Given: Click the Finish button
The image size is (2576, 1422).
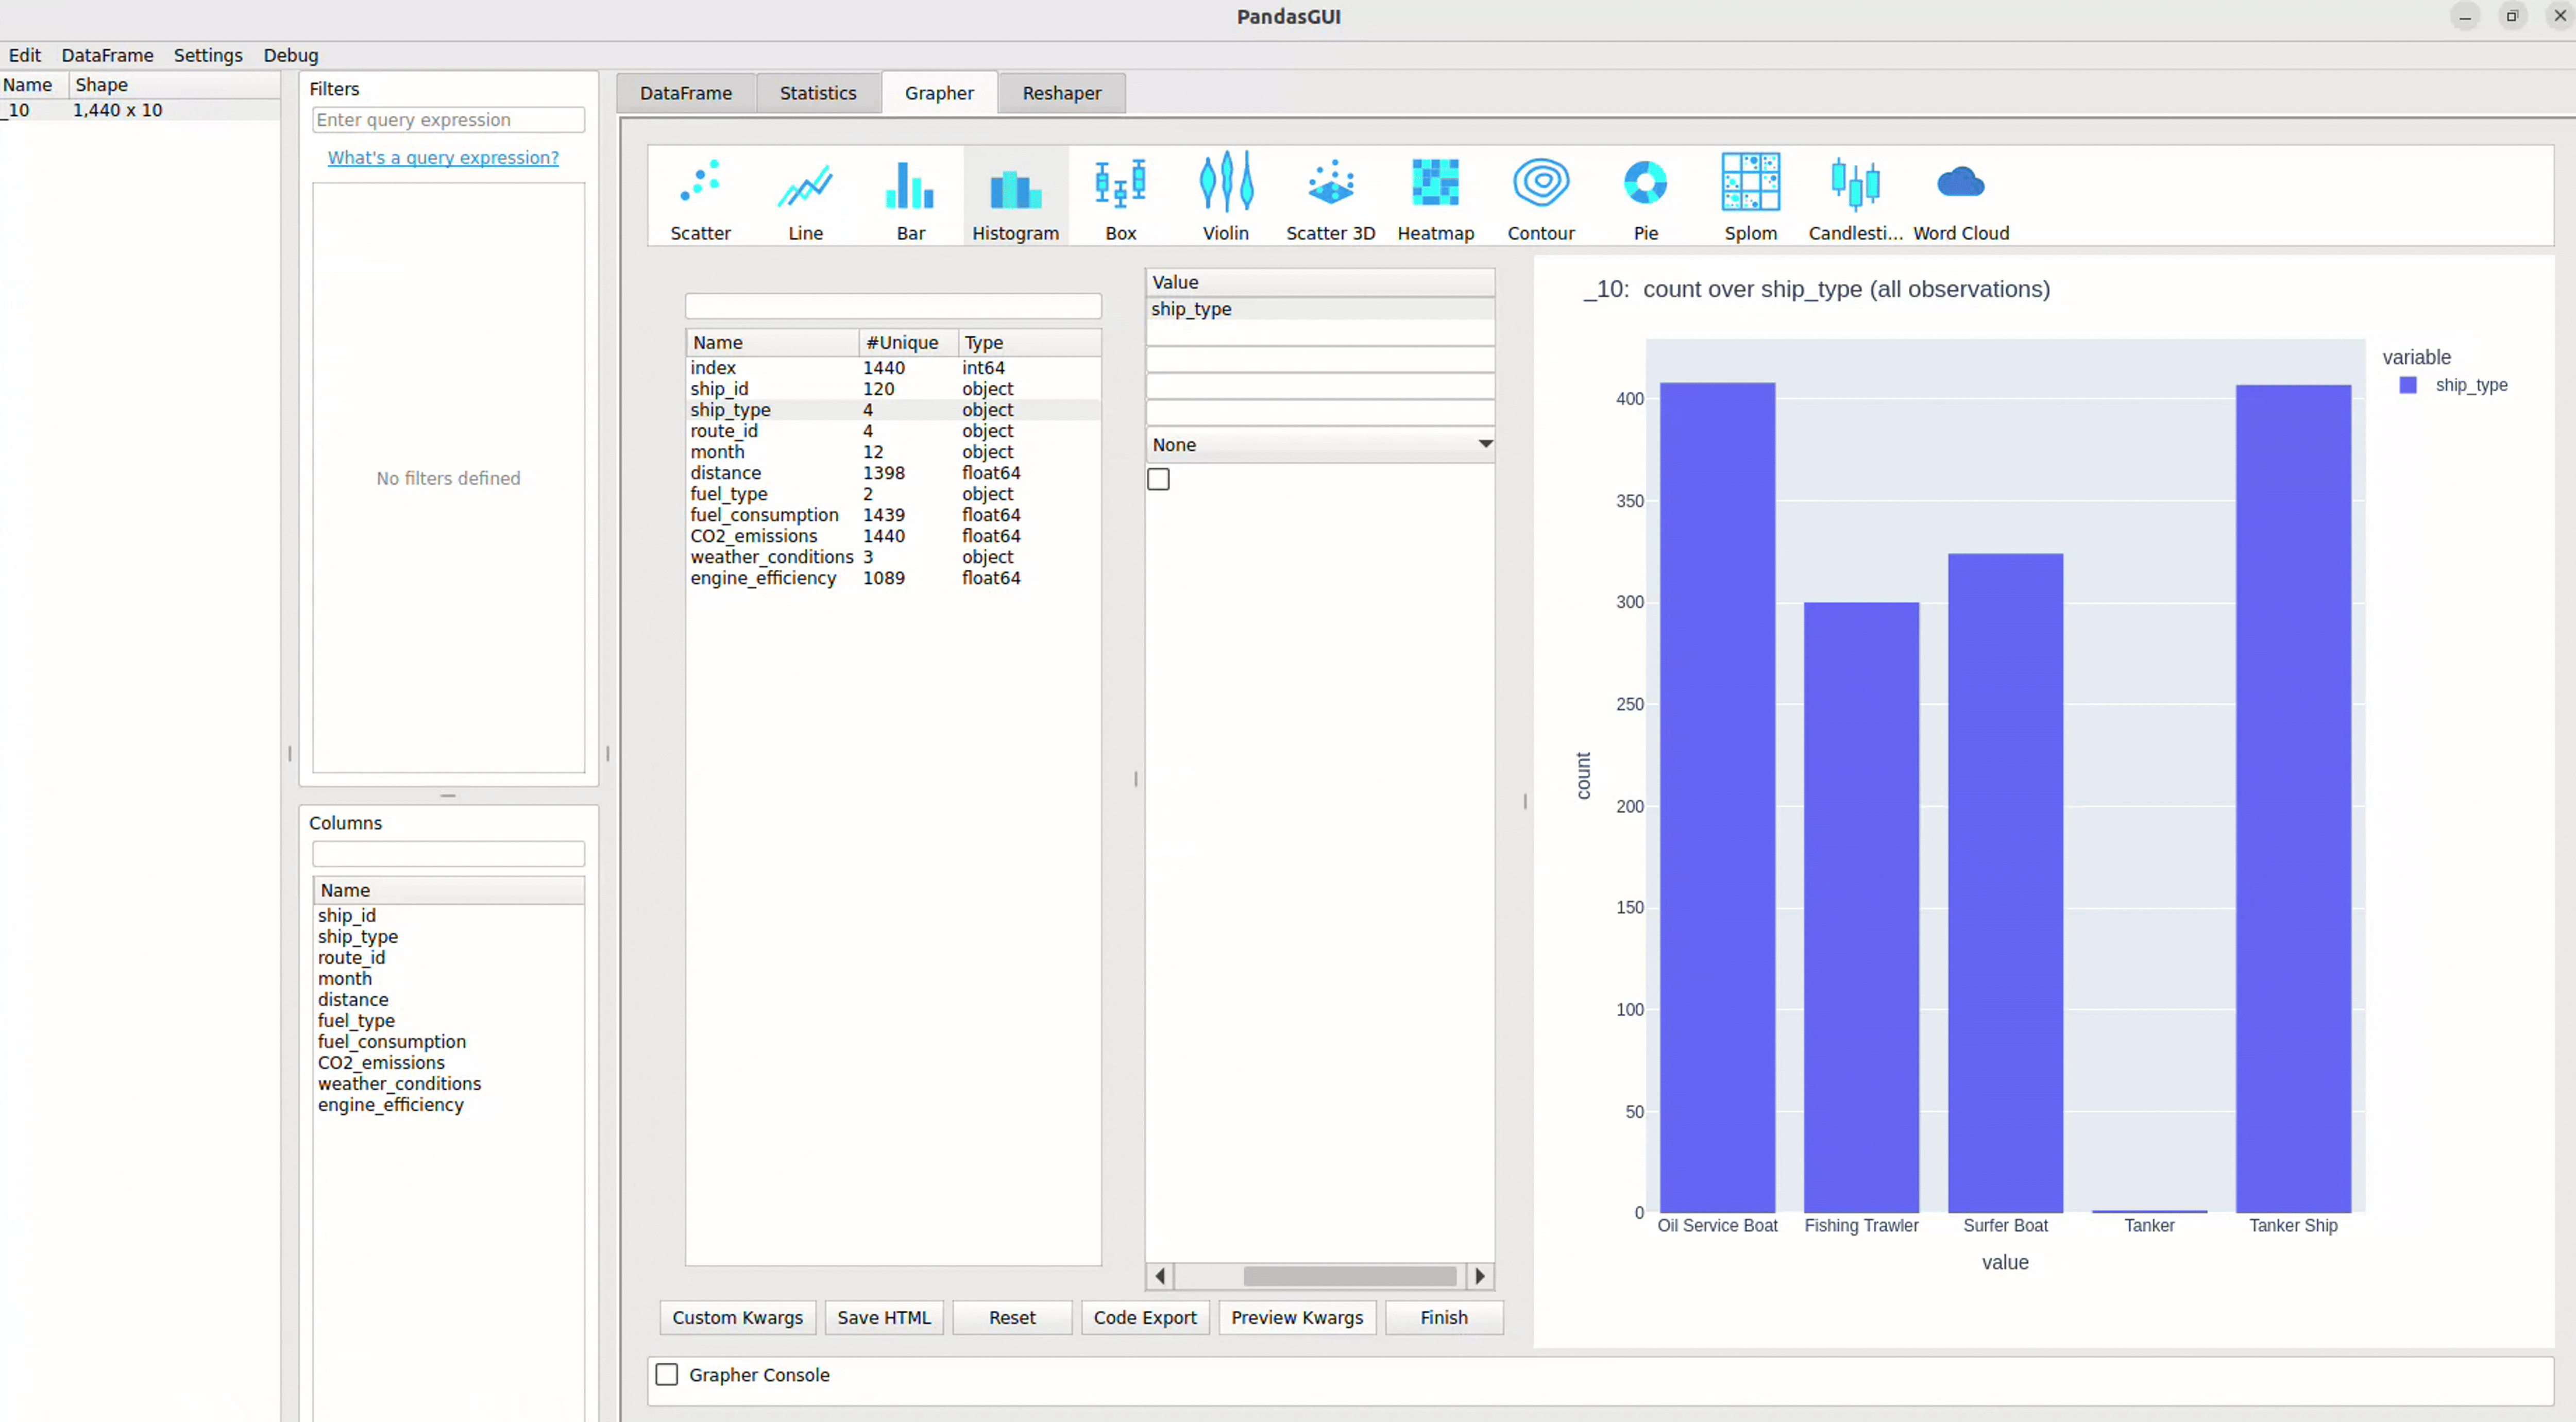Looking at the screenshot, I should (1444, 1317).
